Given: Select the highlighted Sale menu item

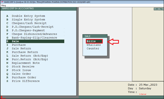Looking at the screenshot, I should (x=35, y=41).
